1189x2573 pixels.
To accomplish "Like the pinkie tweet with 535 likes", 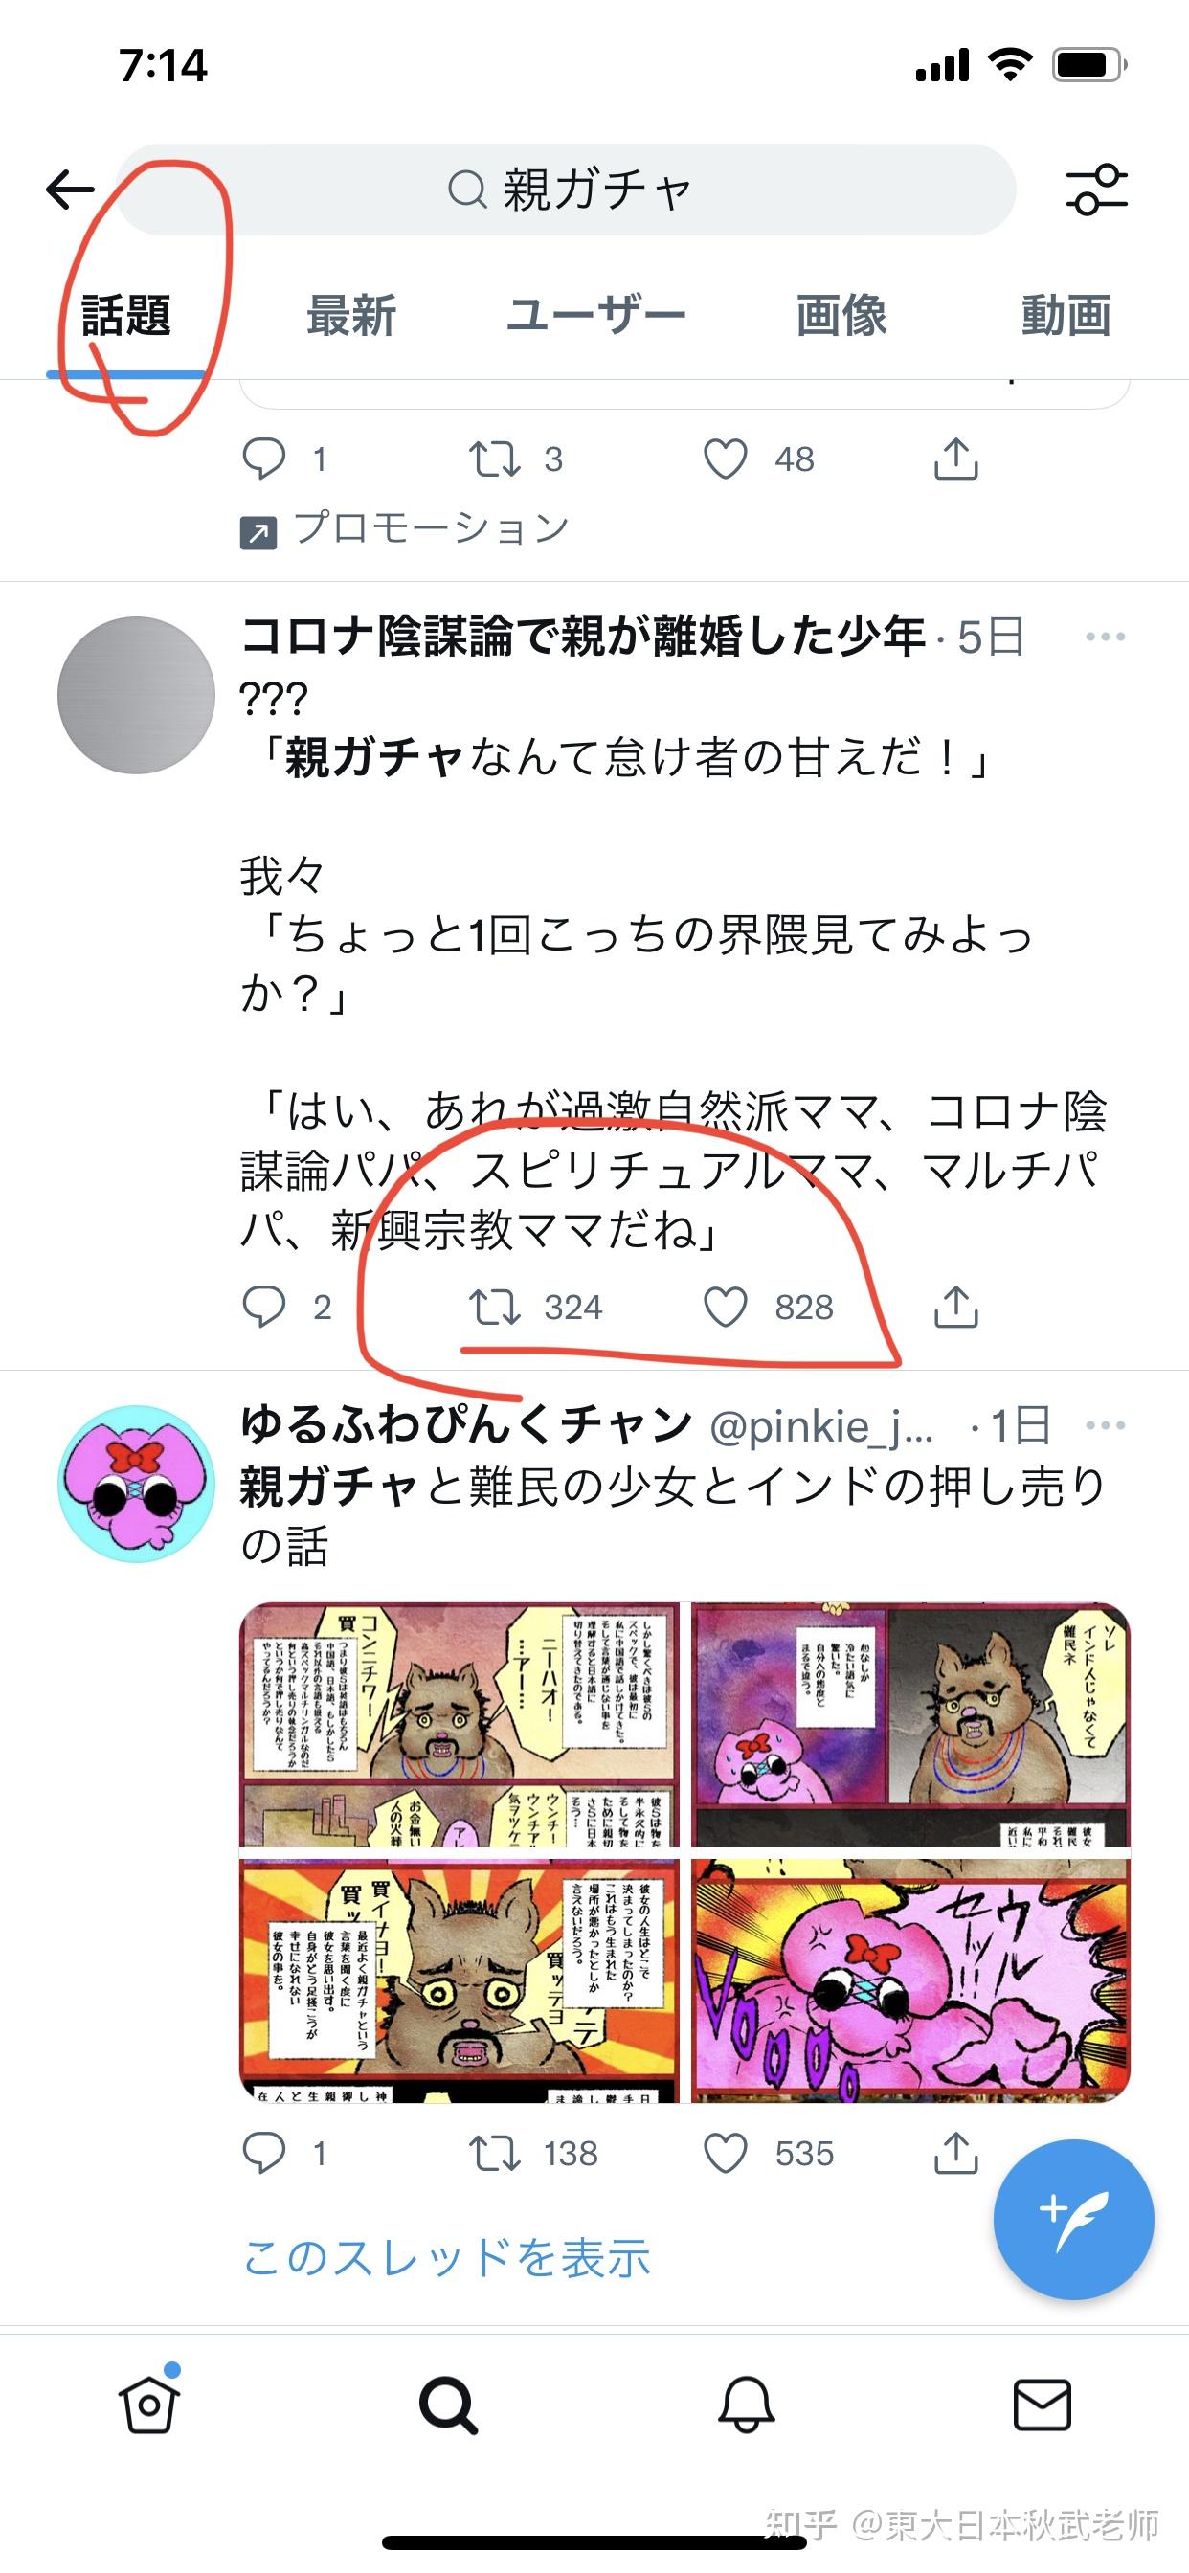I will pyautogui.click(x=726, y=2154).
